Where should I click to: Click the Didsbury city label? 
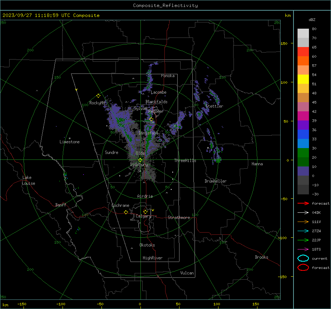pos(139,165)
